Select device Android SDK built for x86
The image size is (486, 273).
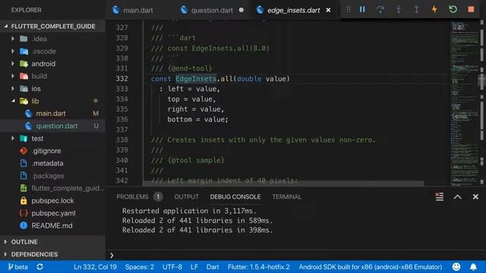click(x=371, y=267)
